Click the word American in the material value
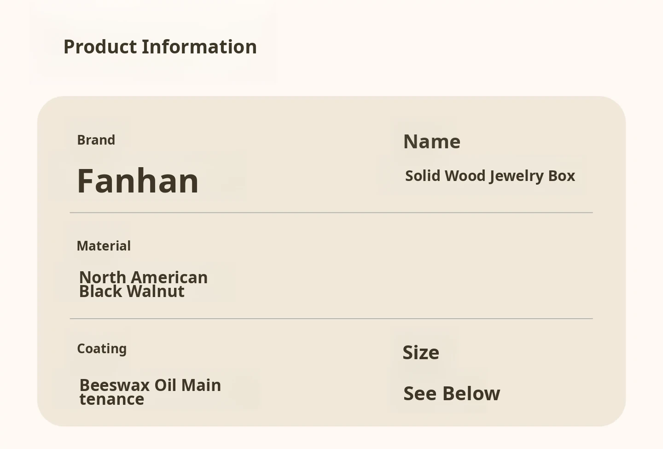This screenshot has height=449, width=663. point(169,277)
